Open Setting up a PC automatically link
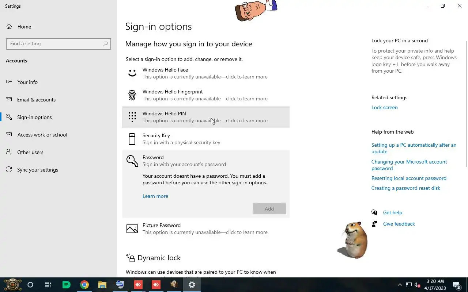 [414, 148]
